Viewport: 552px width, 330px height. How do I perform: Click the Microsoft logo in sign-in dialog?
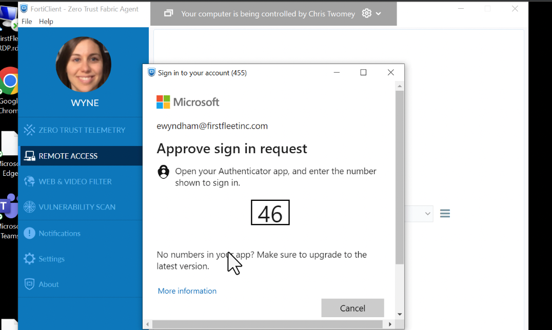click(188, 102)
